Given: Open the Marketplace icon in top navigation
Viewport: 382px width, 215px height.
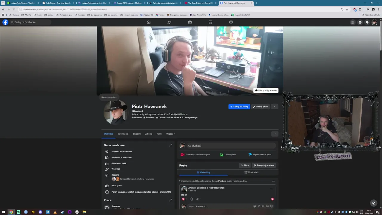Looking at the screenshot, I should tap(210, 22).
